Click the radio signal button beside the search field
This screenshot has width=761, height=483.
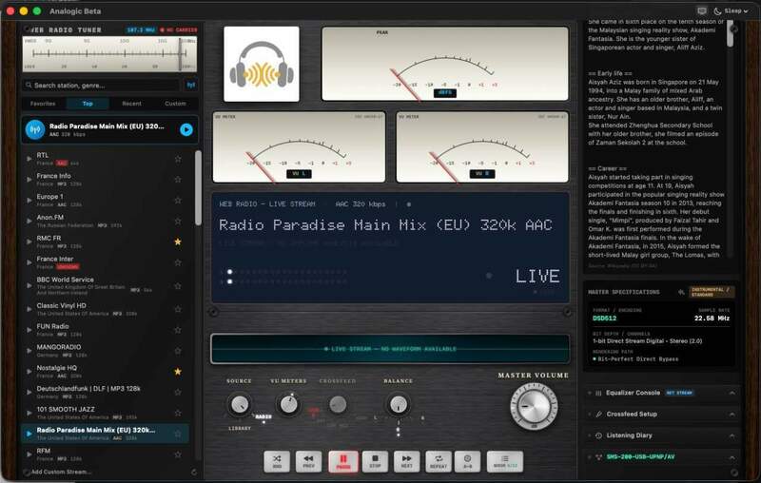pyautogui.click(x=191, y=85)
